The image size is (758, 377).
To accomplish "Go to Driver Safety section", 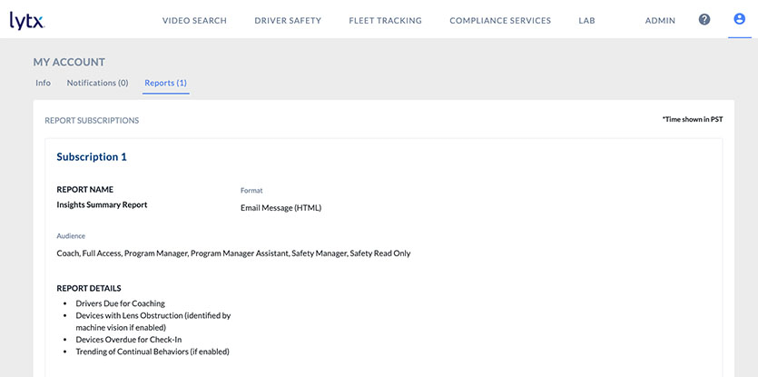I will pos(288,21).
